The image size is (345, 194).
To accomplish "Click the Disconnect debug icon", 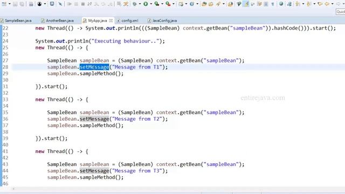I will (89, 4).
